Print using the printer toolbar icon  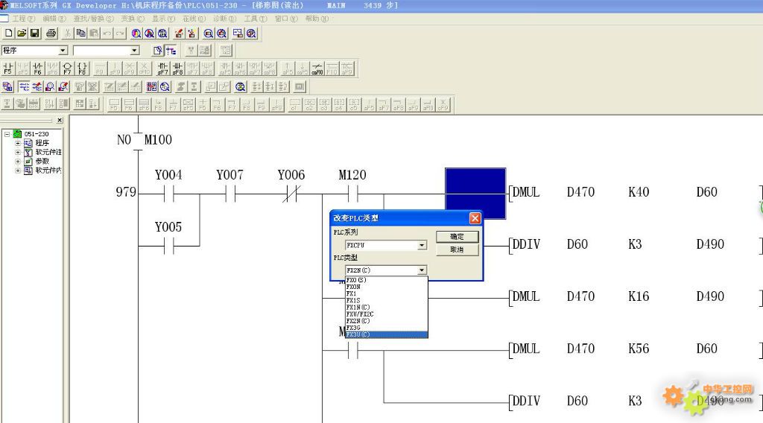(x=51, y=34)
